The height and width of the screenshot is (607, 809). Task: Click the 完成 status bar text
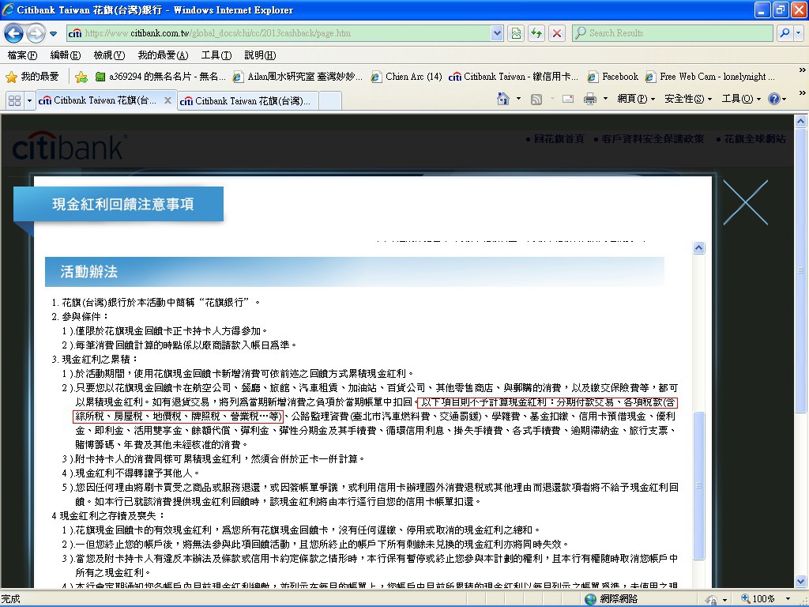point(11,599)
